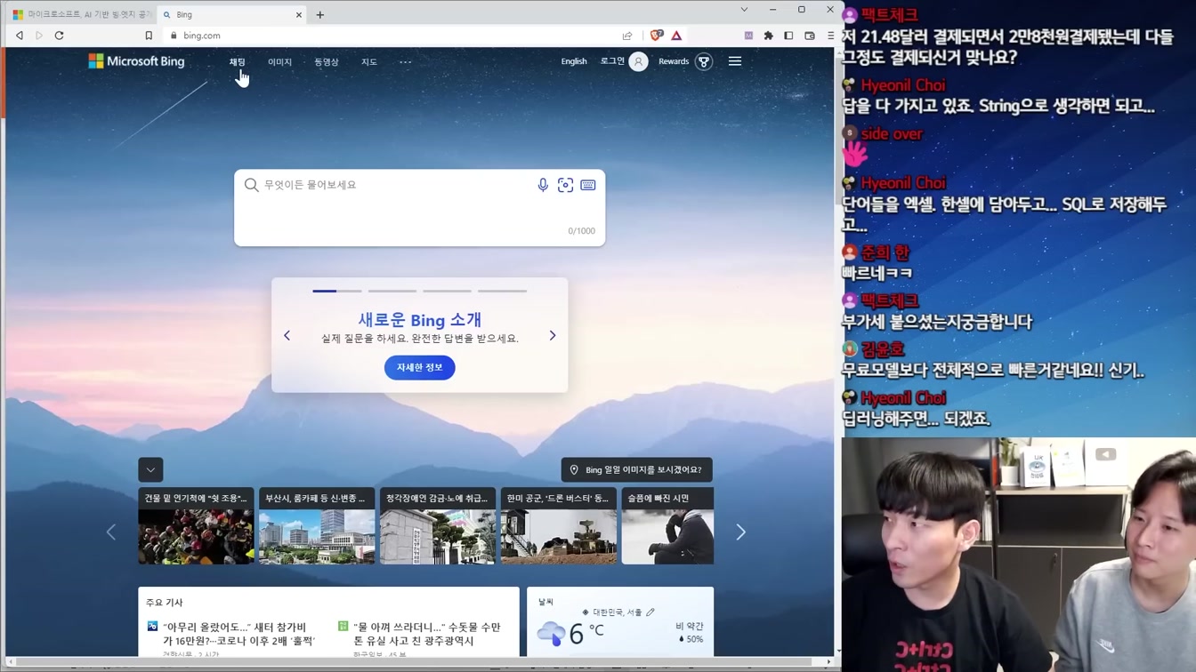This screenshot has width=1196, height=672.
Task: Select the second promo carousel indicator
Action: pos(392,291)
